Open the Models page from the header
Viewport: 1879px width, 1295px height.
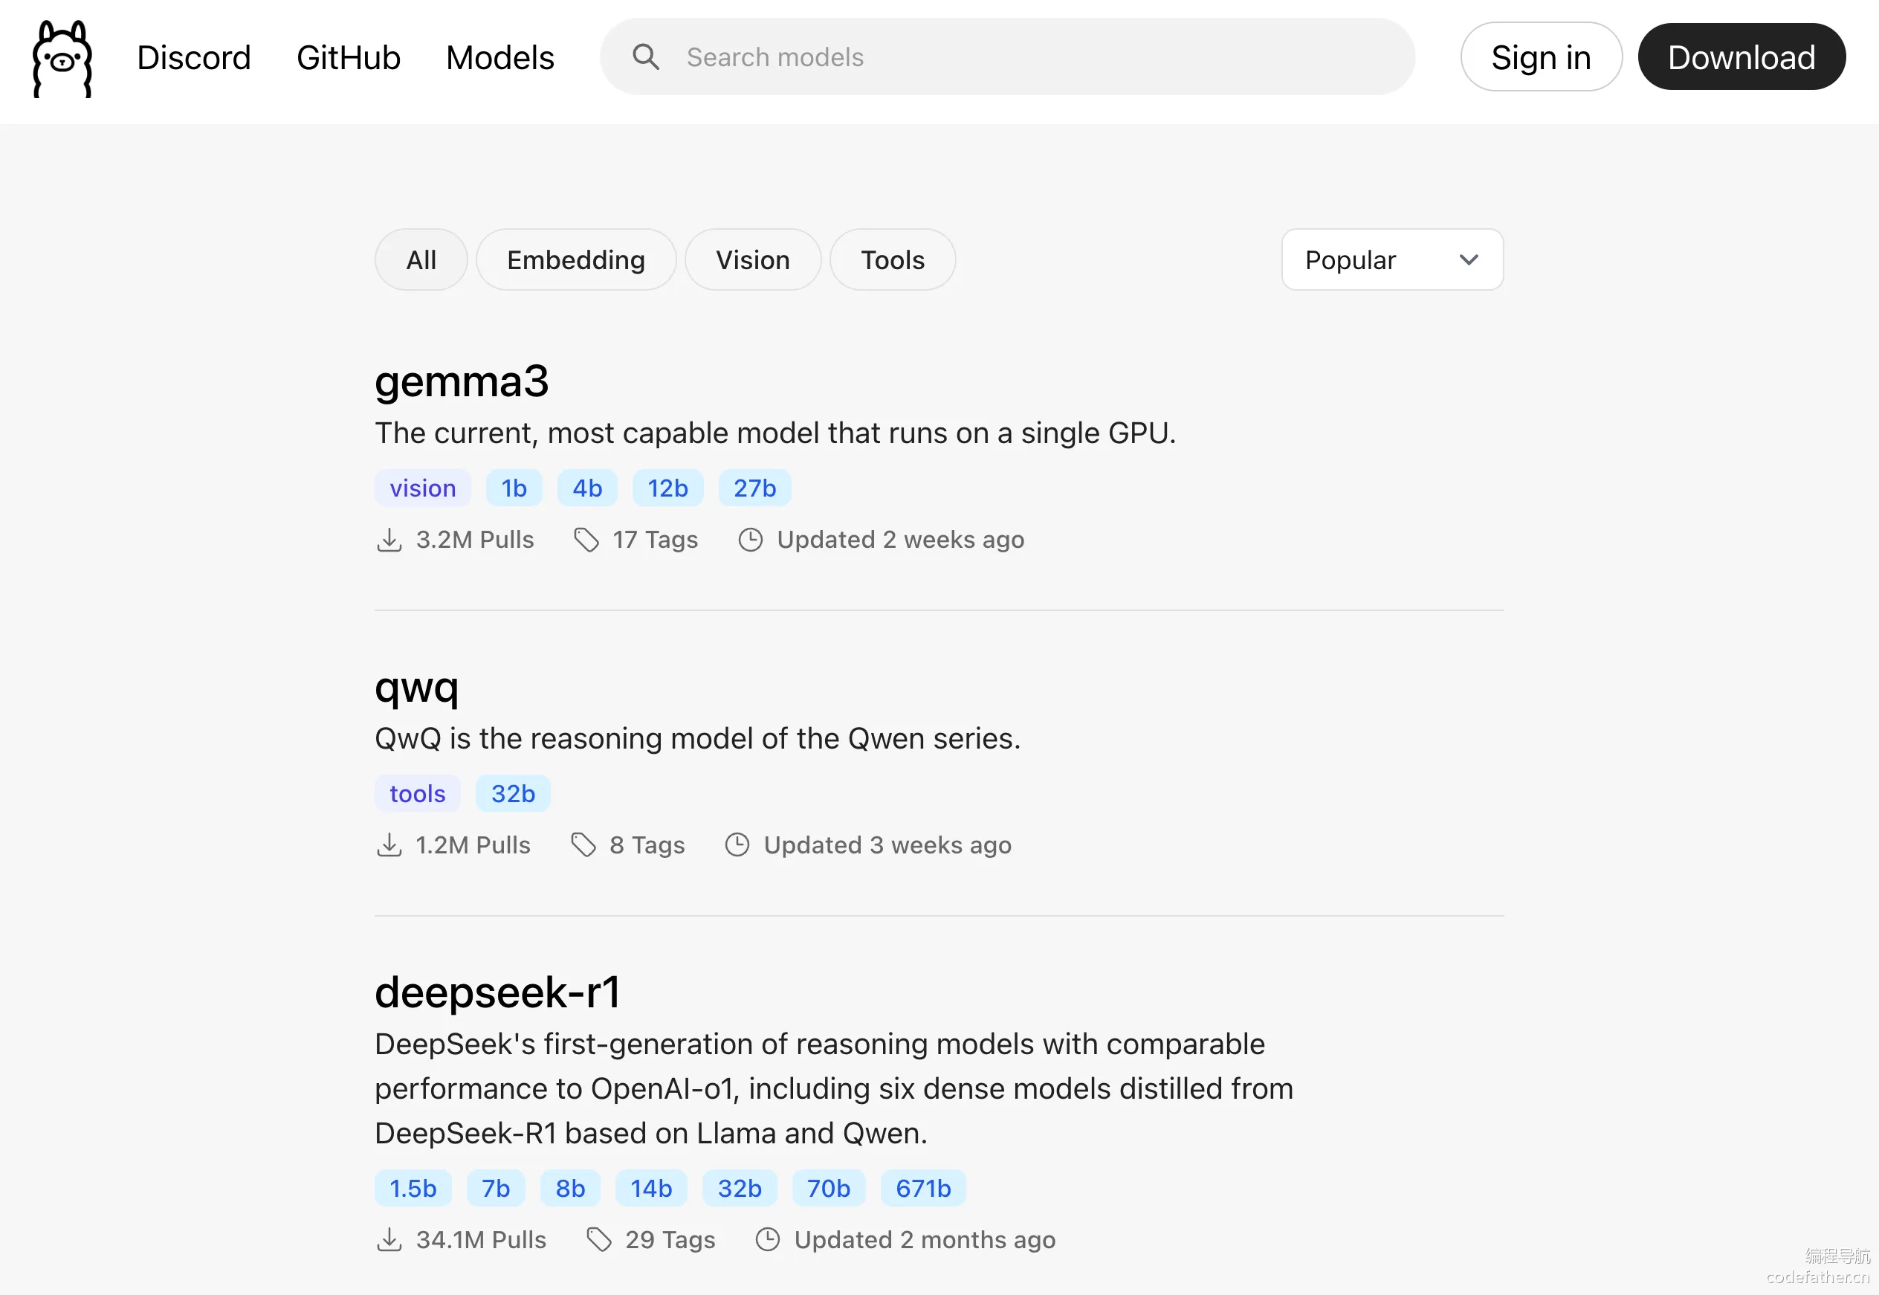pyautogui.click(x=499, y=57)
